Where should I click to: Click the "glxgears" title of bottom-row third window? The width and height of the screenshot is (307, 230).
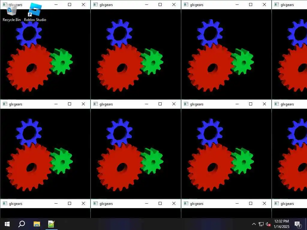click(197, 204)
